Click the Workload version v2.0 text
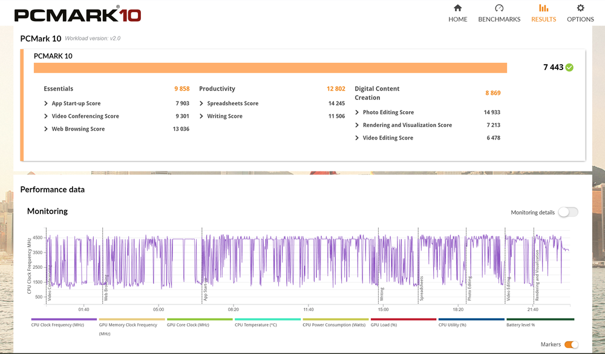The image size is (605, 354). click(93, 38)
